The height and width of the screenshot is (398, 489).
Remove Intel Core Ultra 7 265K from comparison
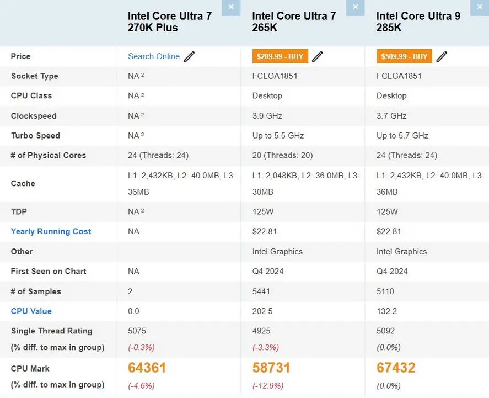tap(355, 8)
